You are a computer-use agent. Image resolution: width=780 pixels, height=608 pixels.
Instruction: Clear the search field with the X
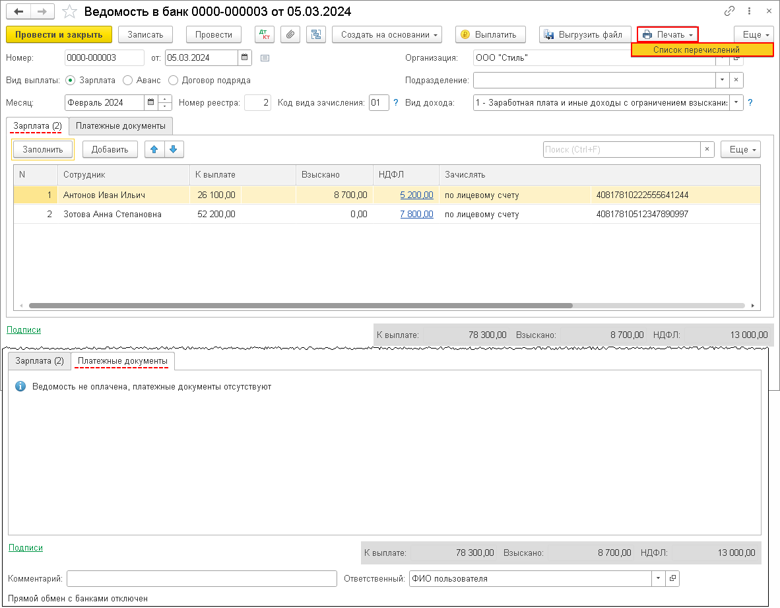(707, 149)
